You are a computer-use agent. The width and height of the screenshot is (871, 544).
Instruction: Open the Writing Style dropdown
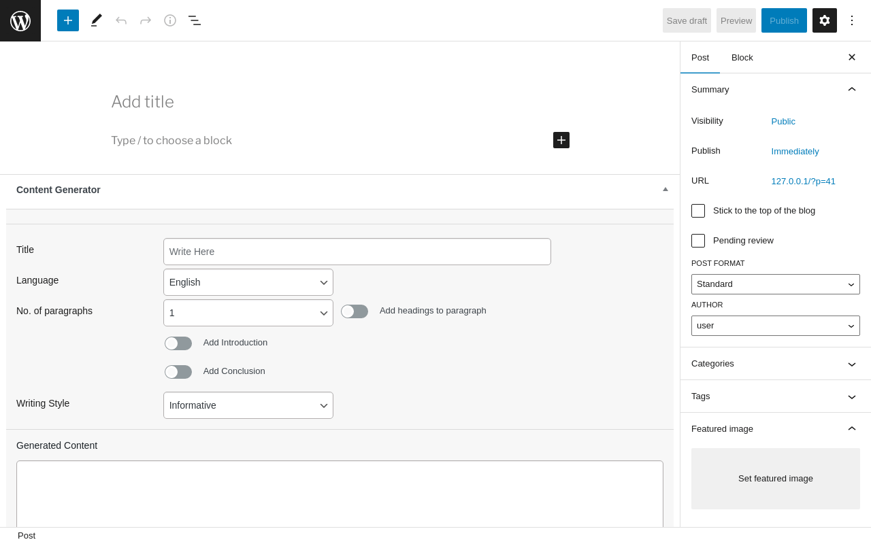point(248,405)
